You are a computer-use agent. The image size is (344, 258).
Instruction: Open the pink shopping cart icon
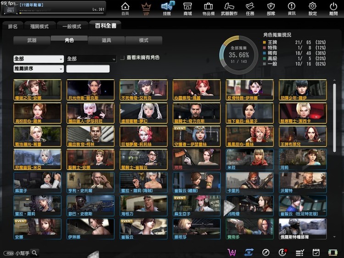232,253
